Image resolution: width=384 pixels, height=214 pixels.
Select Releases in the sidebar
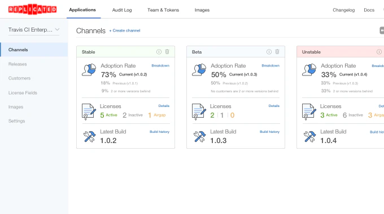tap(18, 64)
